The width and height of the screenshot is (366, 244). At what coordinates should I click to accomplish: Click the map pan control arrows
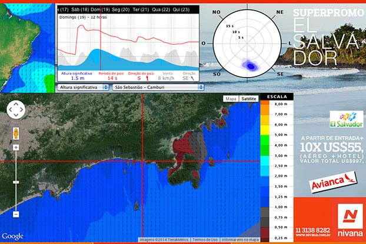[16, 109]
